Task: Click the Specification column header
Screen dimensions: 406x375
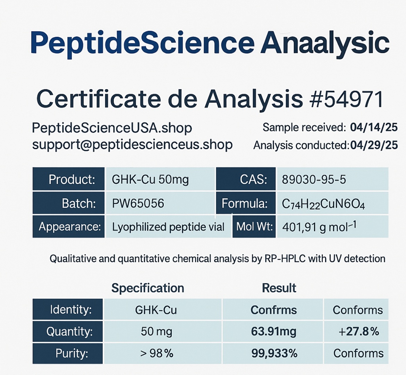Action: pyautogui.click(x=147, y=288)
